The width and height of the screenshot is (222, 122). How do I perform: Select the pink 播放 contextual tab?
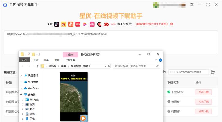(x=70, y=55)
